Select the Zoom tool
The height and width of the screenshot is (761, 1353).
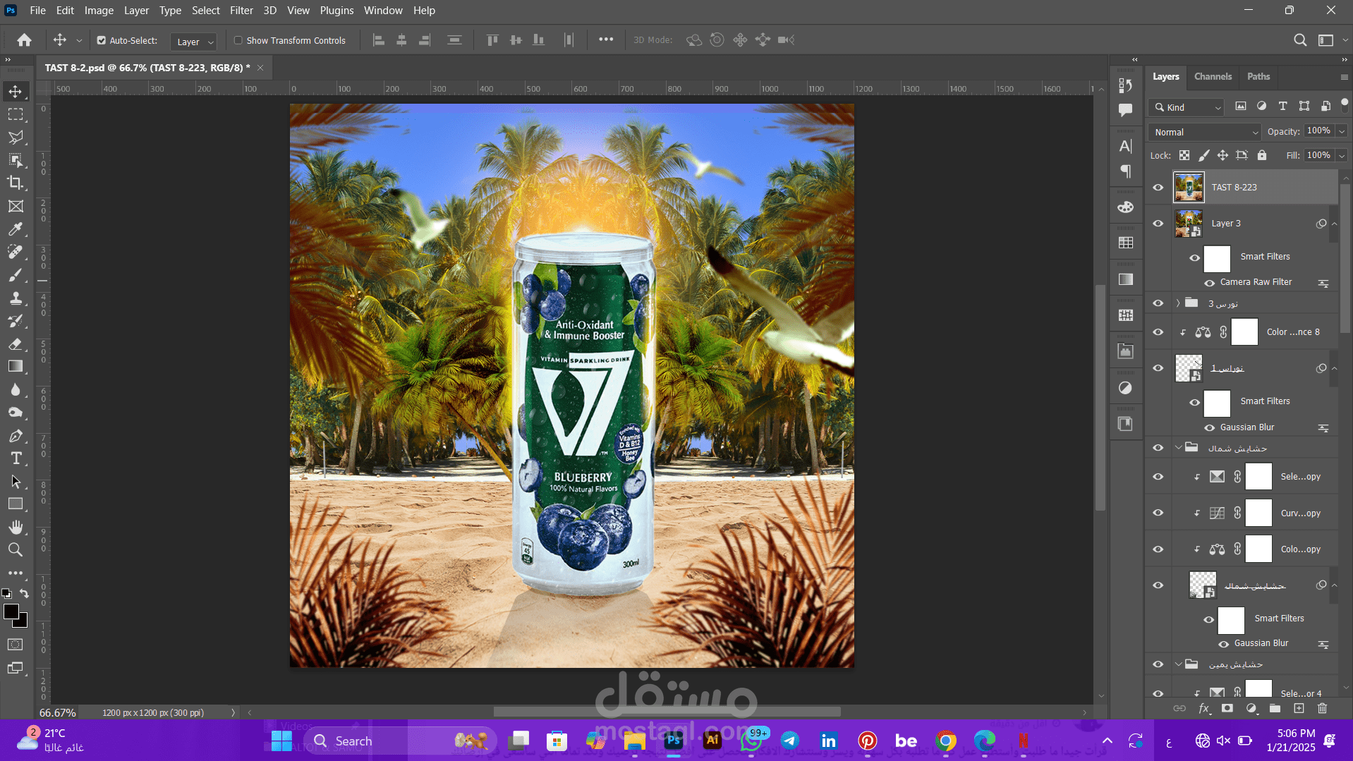pos(16,550)
